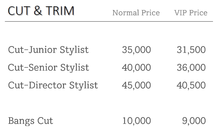This screenshot has height=136, width=217.
Task: Select the VIP Price column header
Action: click(x=191, y=13)
